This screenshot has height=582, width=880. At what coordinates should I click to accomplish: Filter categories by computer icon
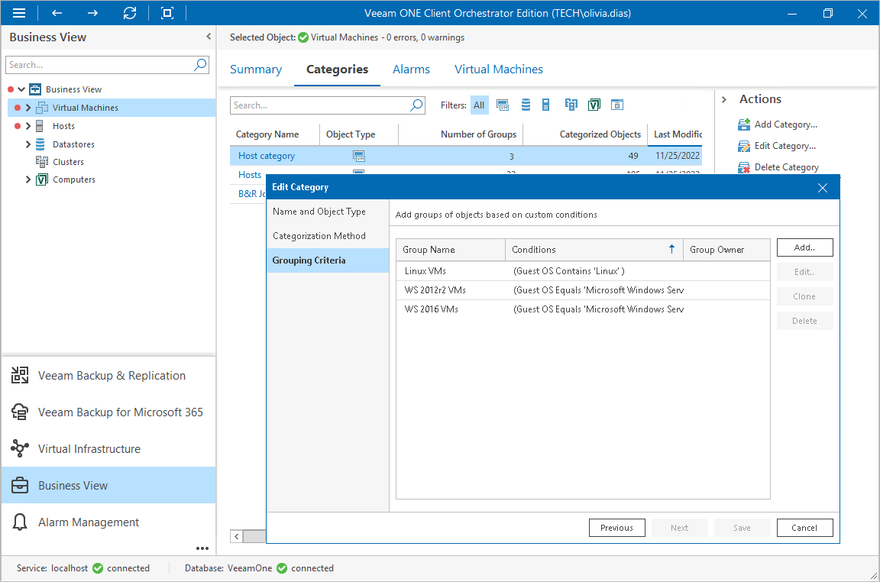point(594,105)
